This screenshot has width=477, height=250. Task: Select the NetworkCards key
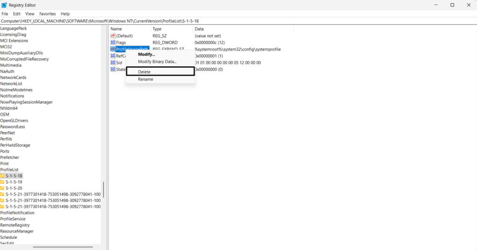14,77
